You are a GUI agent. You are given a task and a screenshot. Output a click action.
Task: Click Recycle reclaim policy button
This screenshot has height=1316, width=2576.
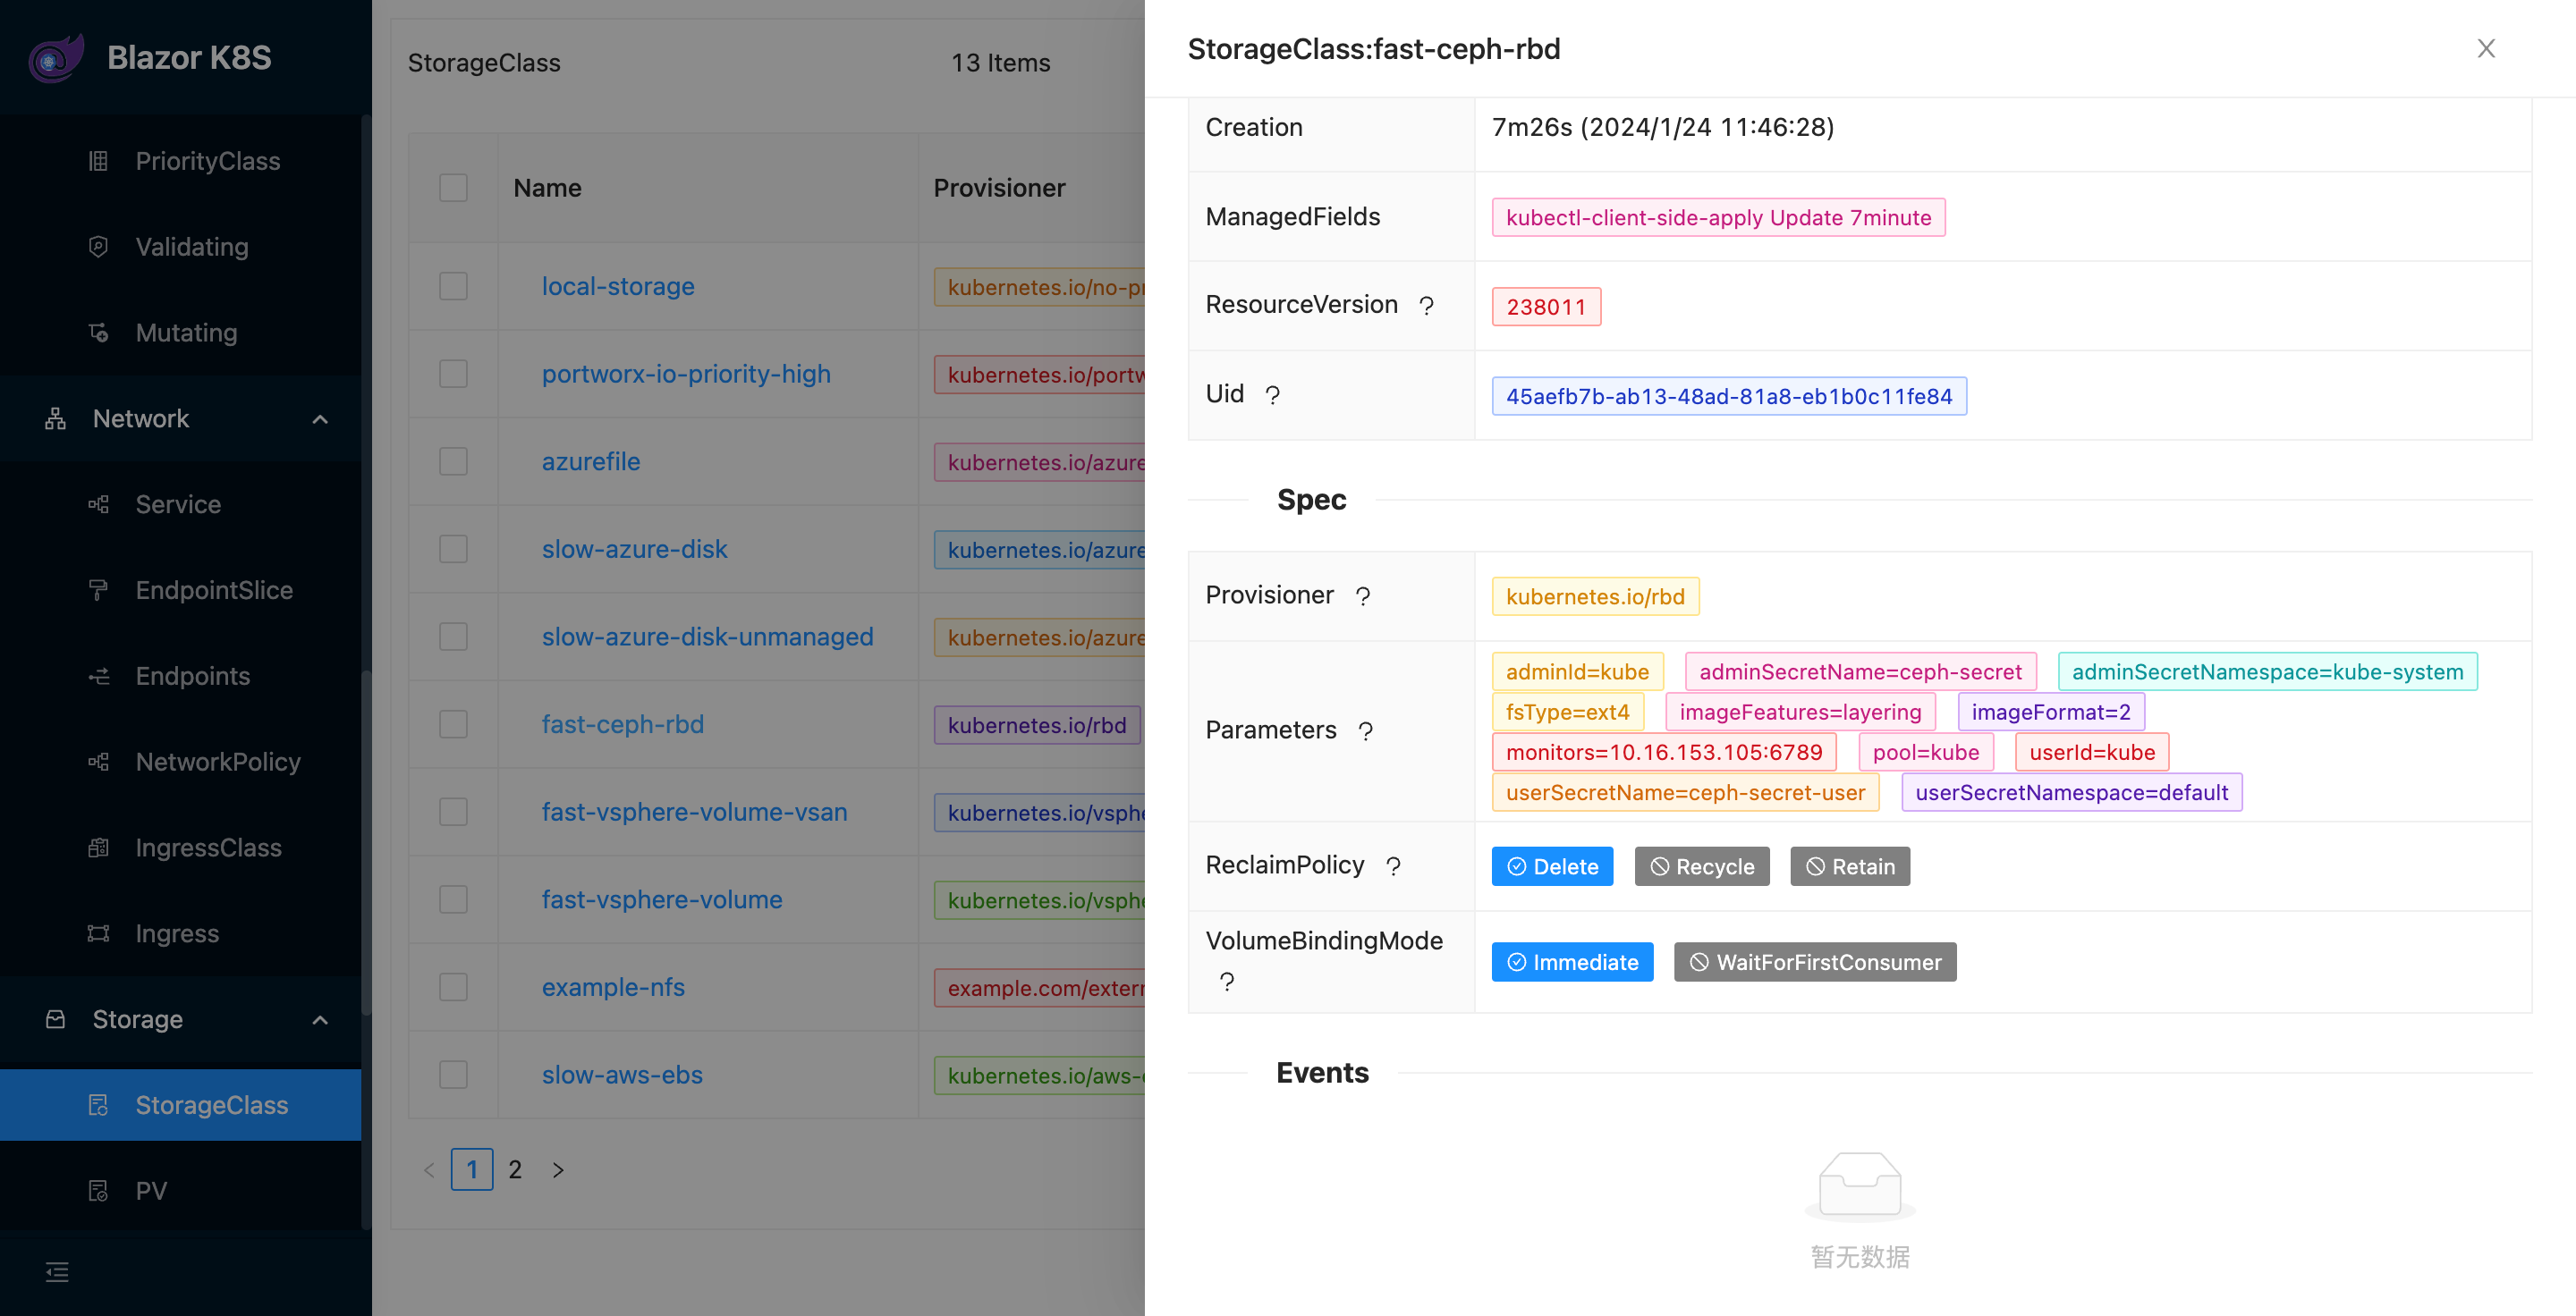[1699, 866]
